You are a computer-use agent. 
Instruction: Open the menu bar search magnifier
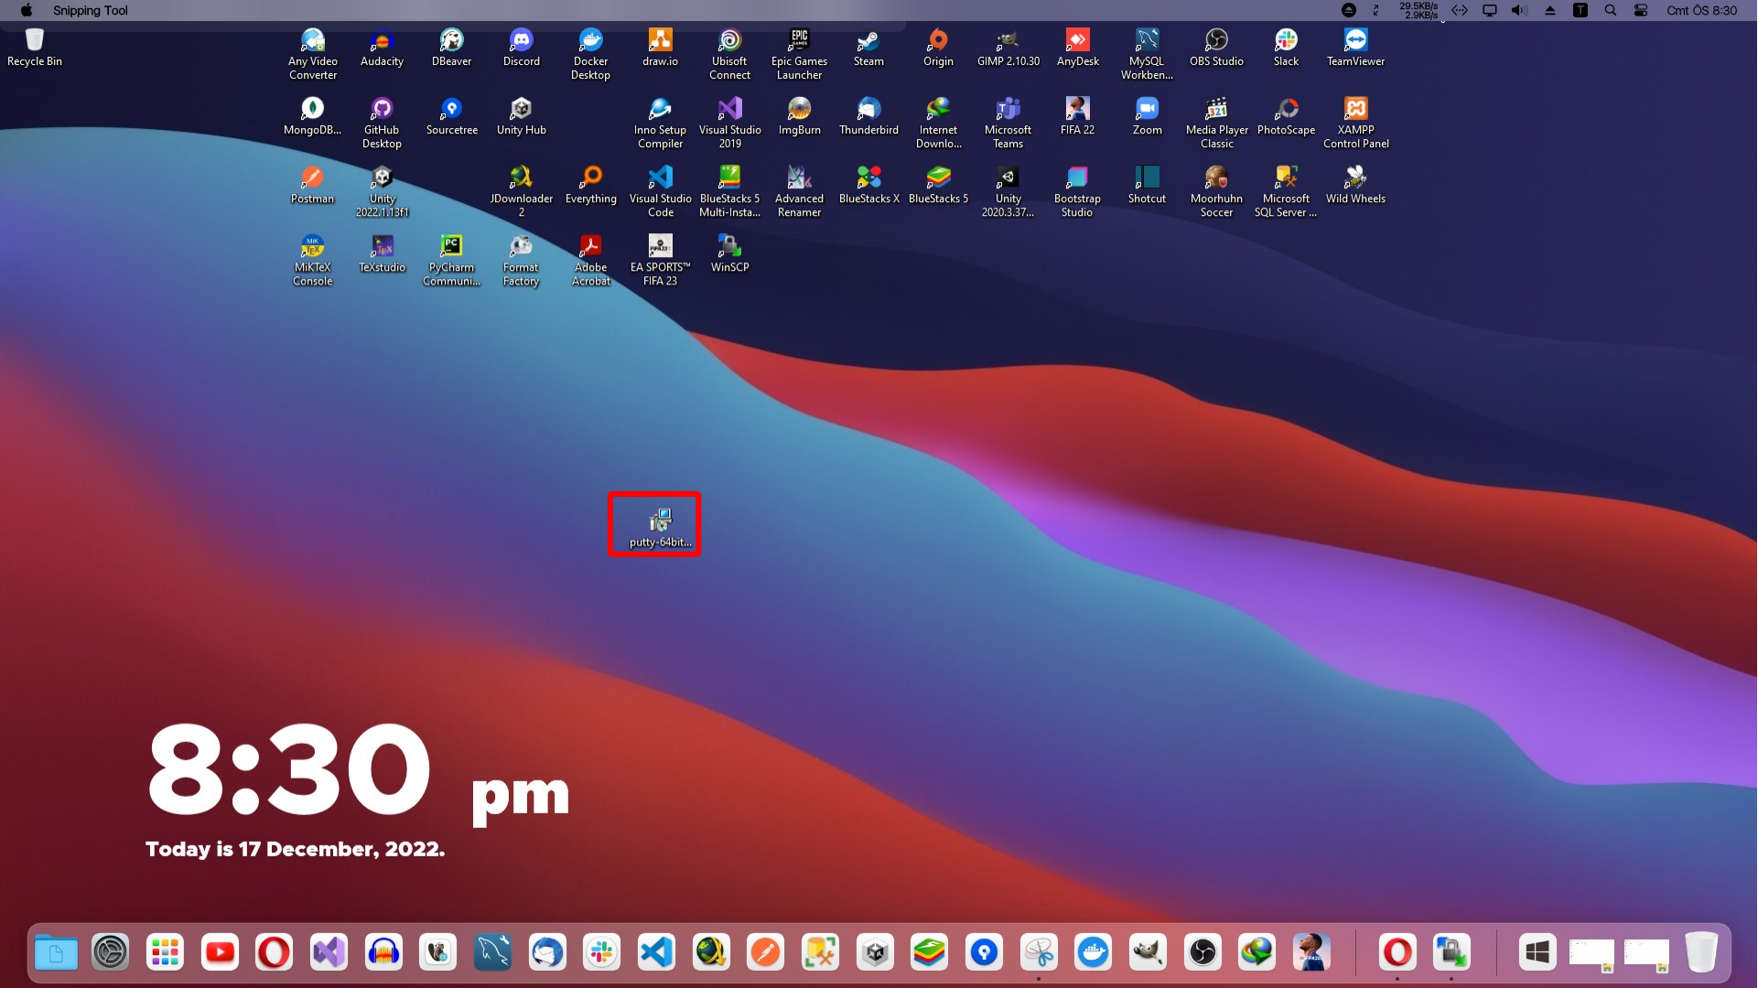(1611, 10)
